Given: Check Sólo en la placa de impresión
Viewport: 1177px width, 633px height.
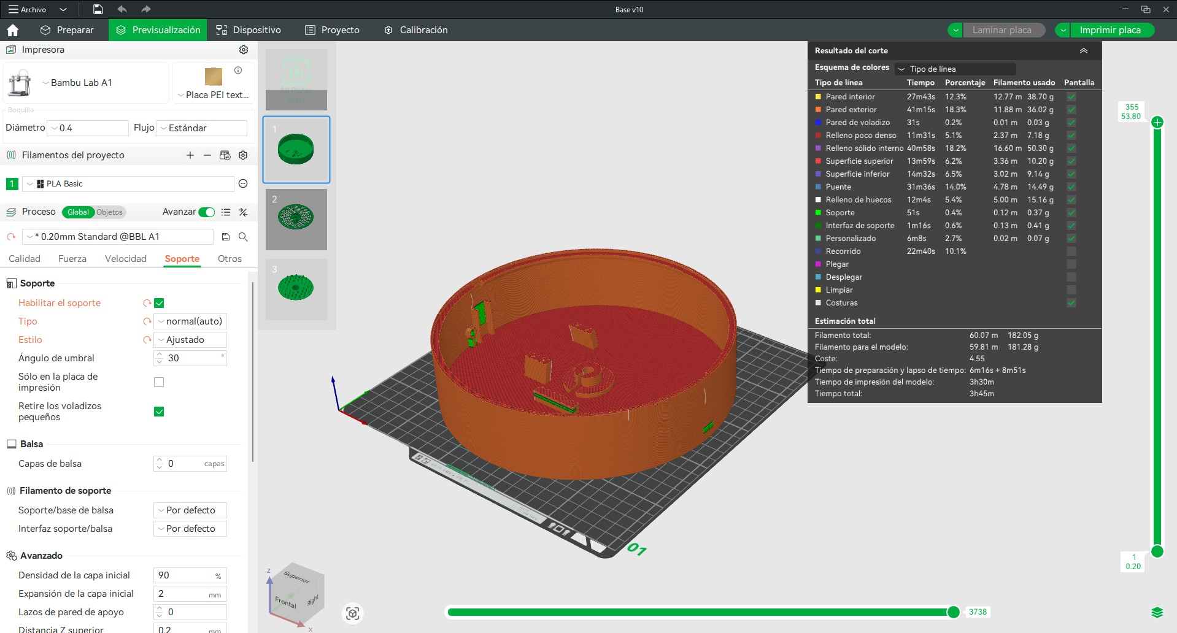Looking at the screenshot, I should pos(159,382).
